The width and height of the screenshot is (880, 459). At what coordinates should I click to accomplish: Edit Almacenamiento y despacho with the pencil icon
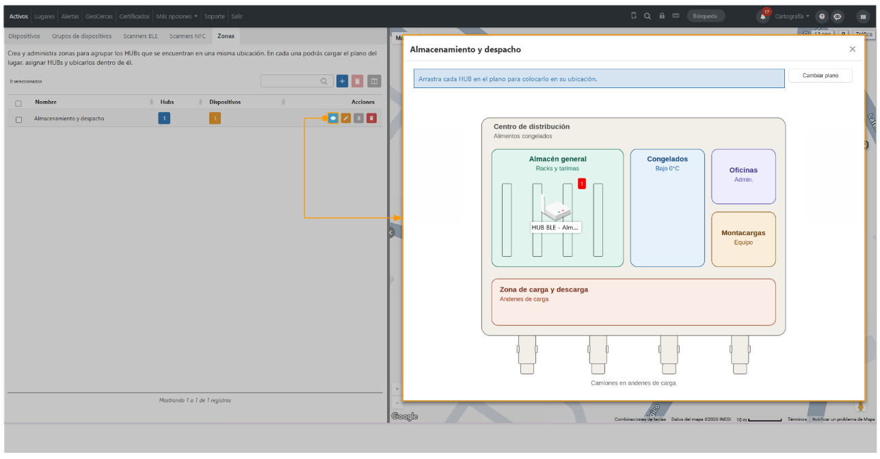coord(346,118)
